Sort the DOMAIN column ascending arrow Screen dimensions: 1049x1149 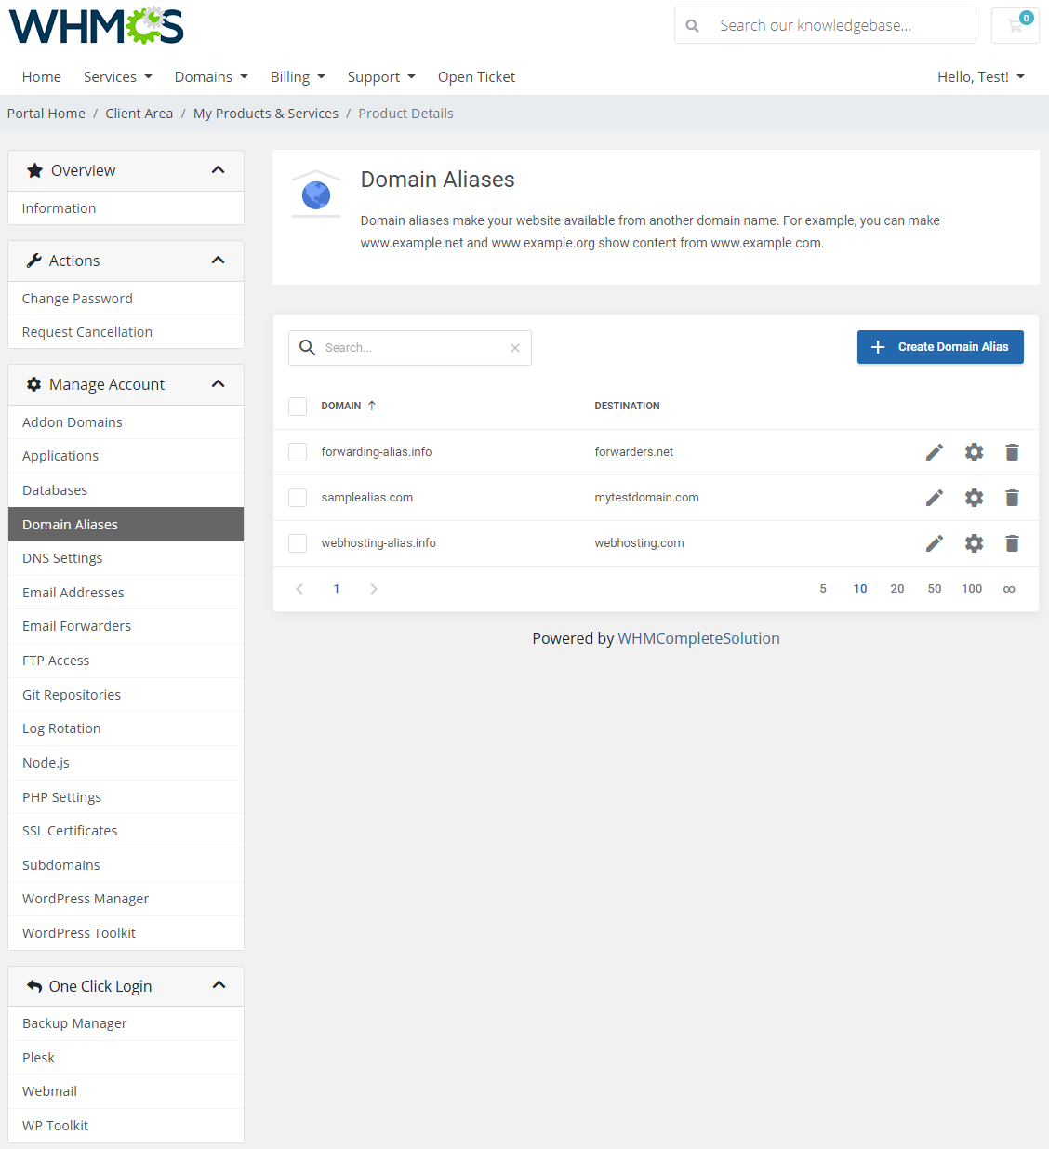pos(371,405)
